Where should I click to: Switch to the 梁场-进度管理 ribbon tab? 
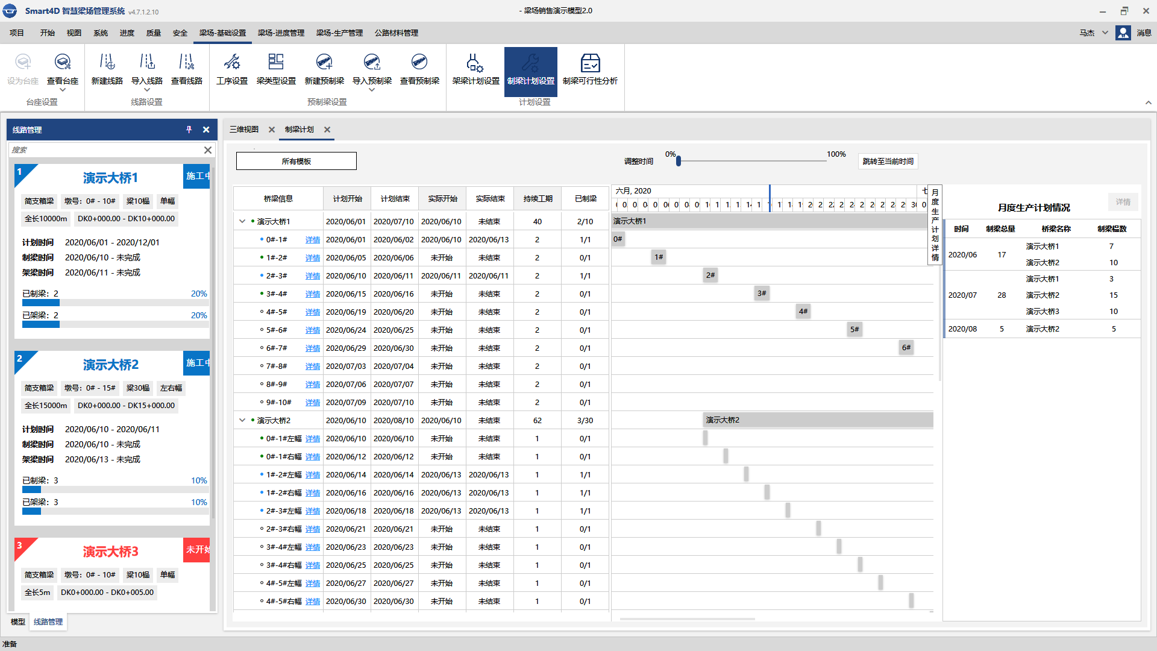pyautogui.click(x=281, y=33)
